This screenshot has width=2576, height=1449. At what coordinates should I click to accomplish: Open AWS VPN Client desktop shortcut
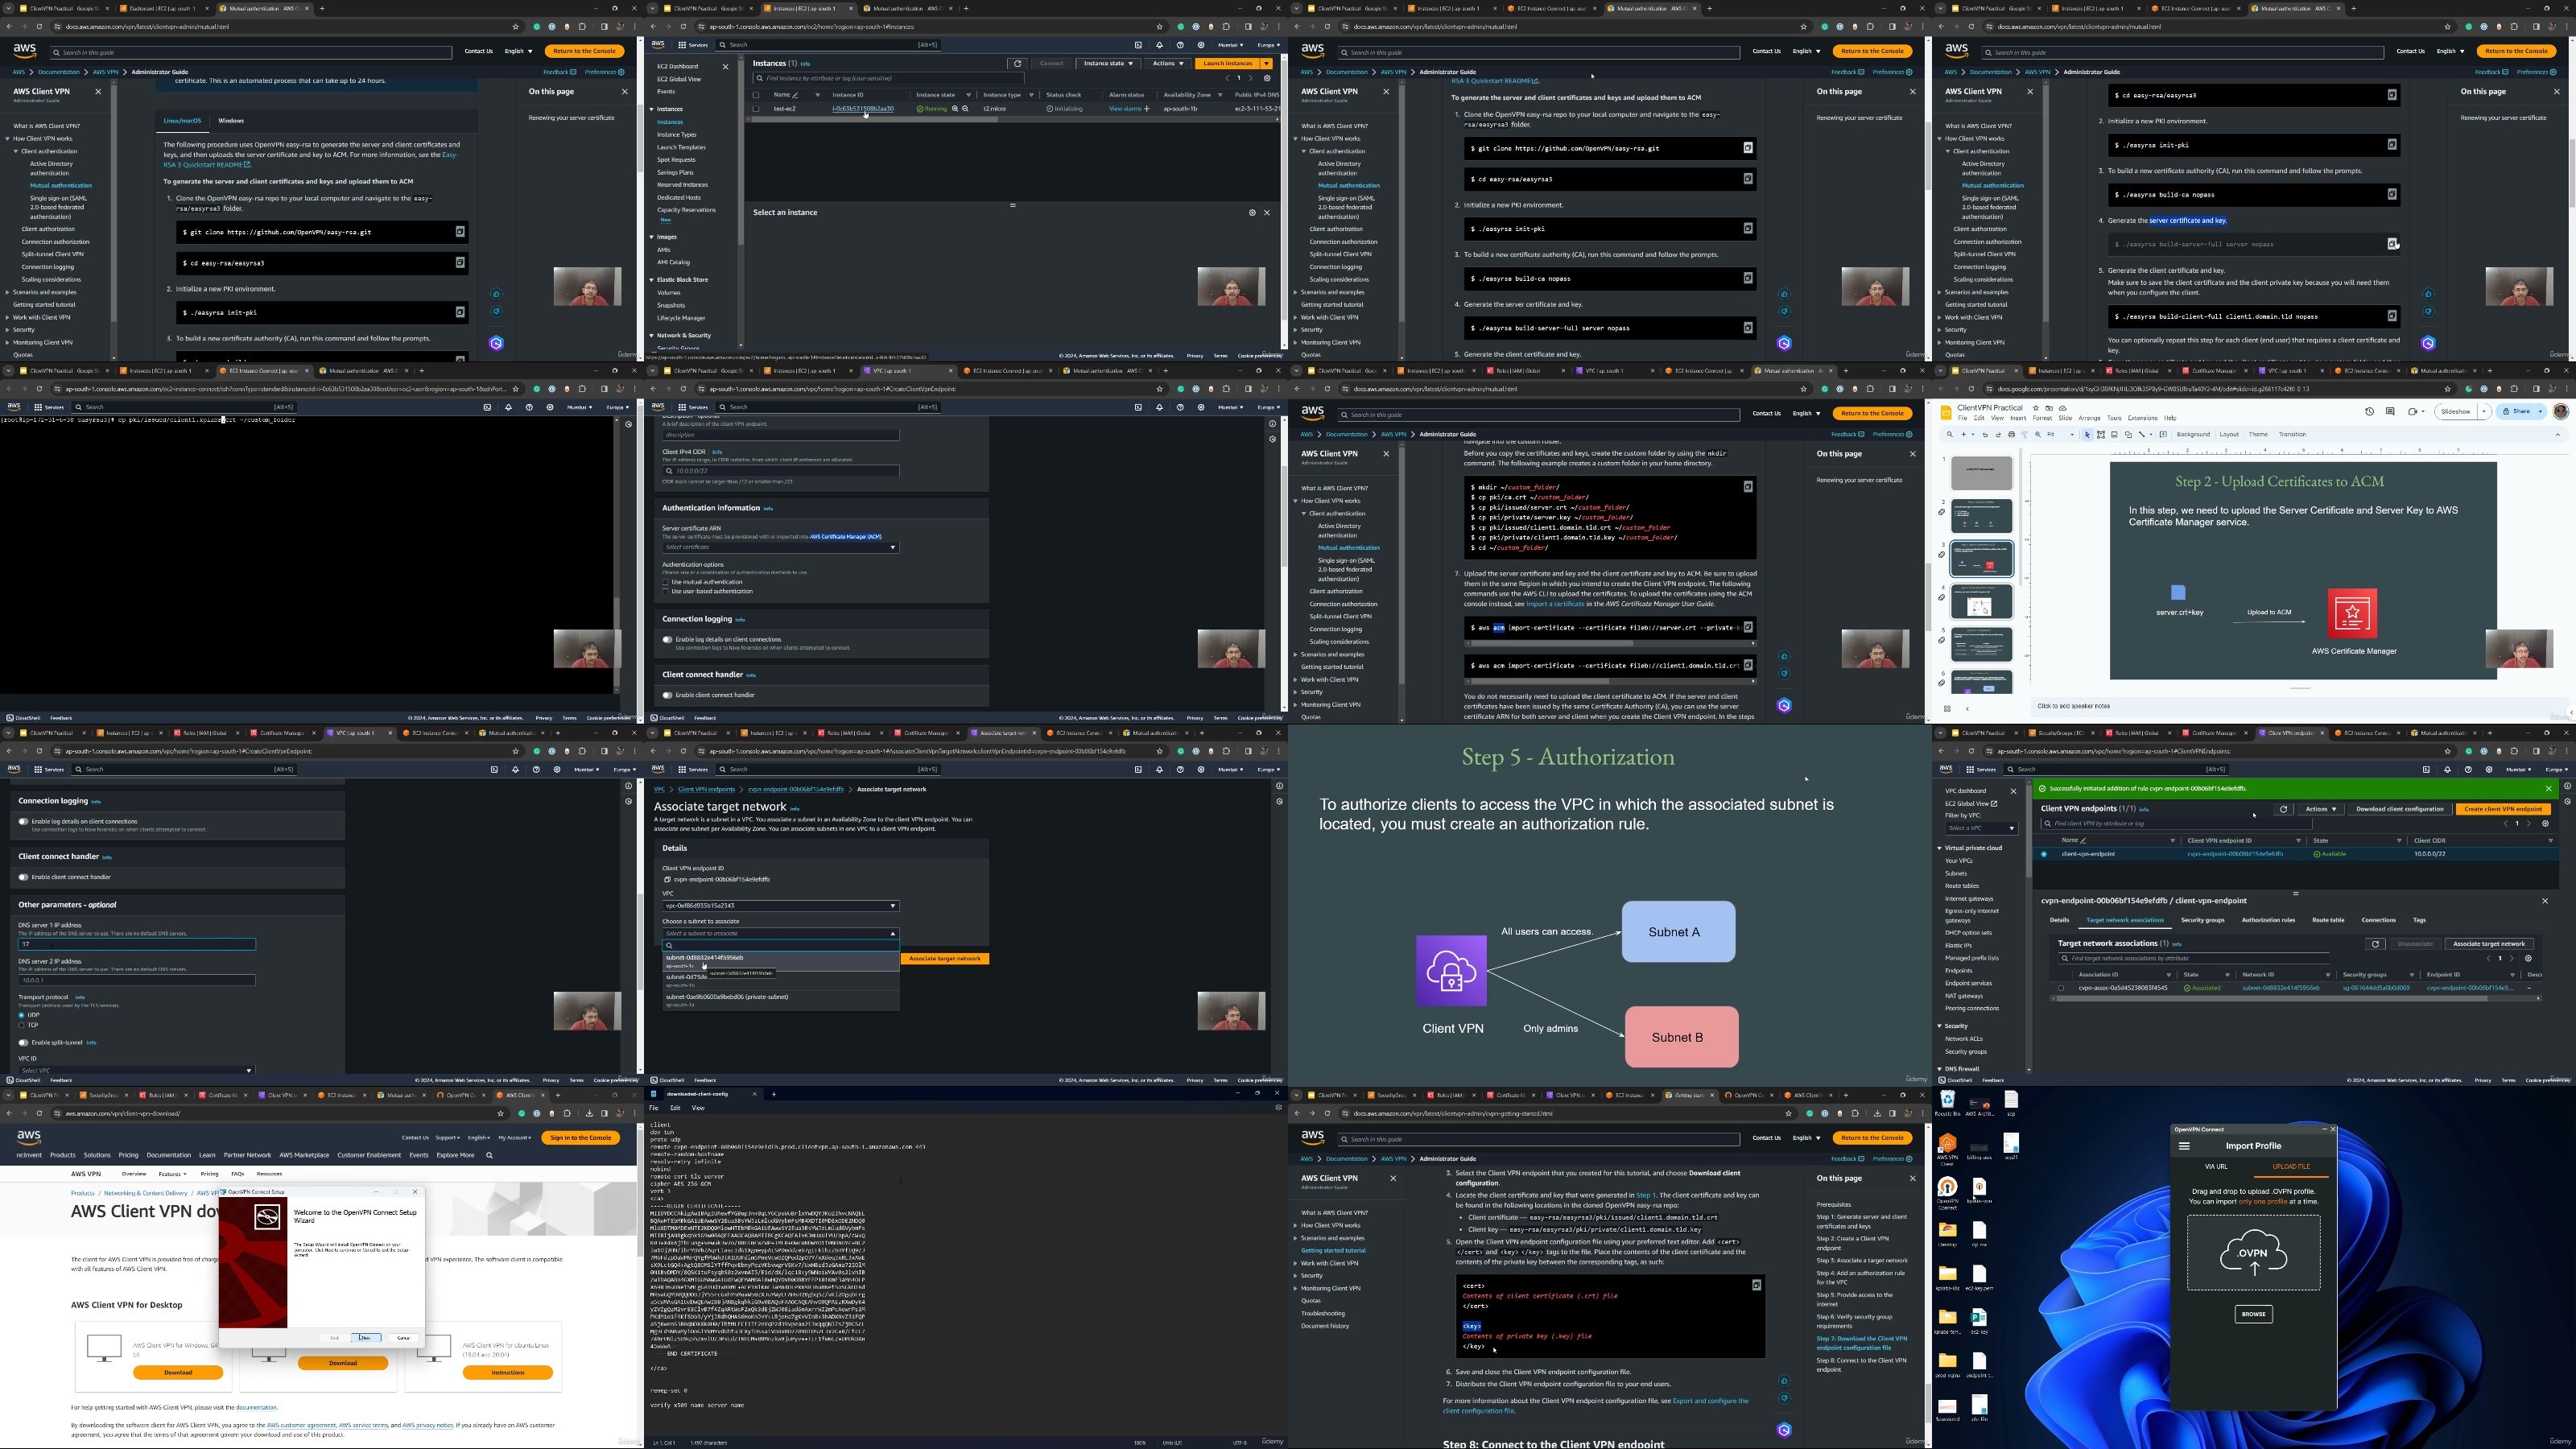coord(1947,1145)
